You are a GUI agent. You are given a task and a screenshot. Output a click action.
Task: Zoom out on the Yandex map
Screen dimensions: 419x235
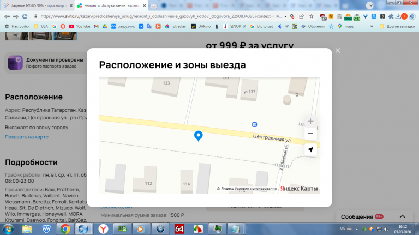pyautogui.click(x=310, y=134)
